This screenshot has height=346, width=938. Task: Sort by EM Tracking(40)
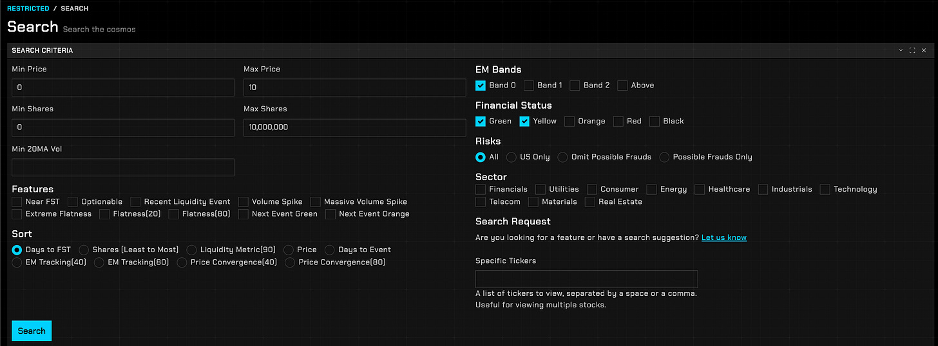click(x=17, y=262)
